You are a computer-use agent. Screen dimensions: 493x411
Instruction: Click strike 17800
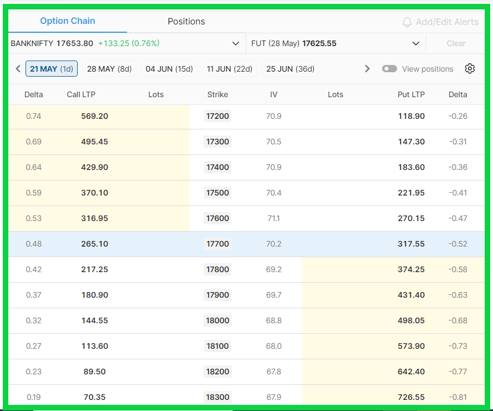pos(217,269)
